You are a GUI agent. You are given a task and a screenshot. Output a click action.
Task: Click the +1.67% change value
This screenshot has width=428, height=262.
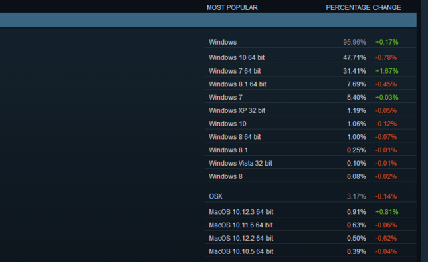point(387,71)
